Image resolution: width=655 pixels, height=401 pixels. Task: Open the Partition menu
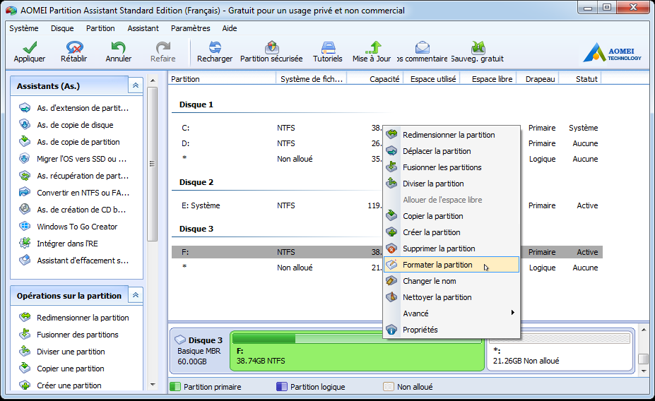click(100, 28)
